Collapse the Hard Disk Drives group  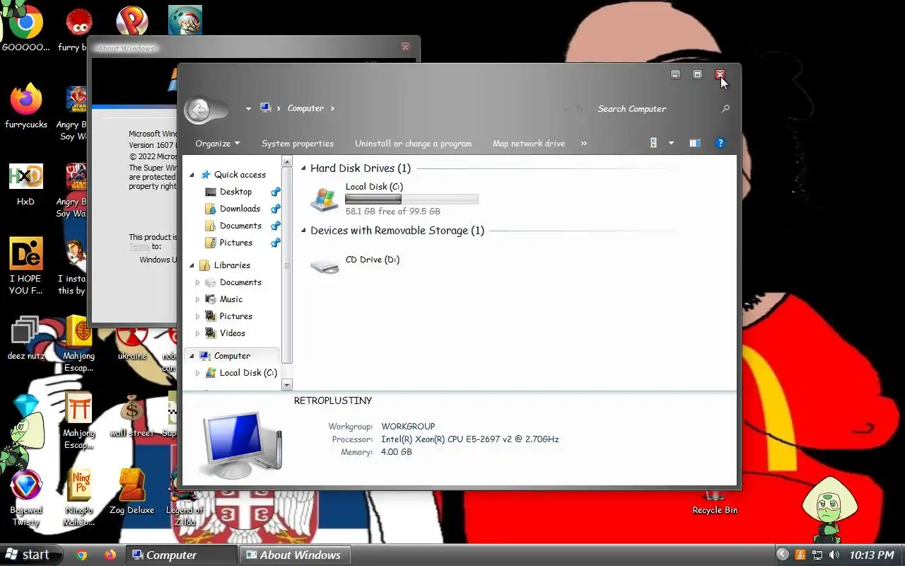pos(304,168)
